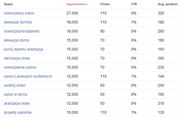Click the Impressions sort arrow icon
Viewport: 181px width, 117px height.
(86, 5)
